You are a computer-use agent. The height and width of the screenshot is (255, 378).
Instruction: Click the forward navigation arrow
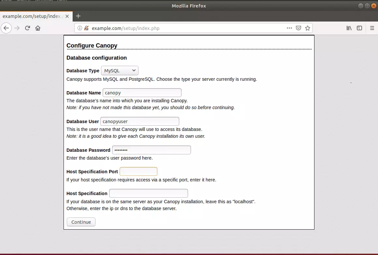click(x=17, y=28)
